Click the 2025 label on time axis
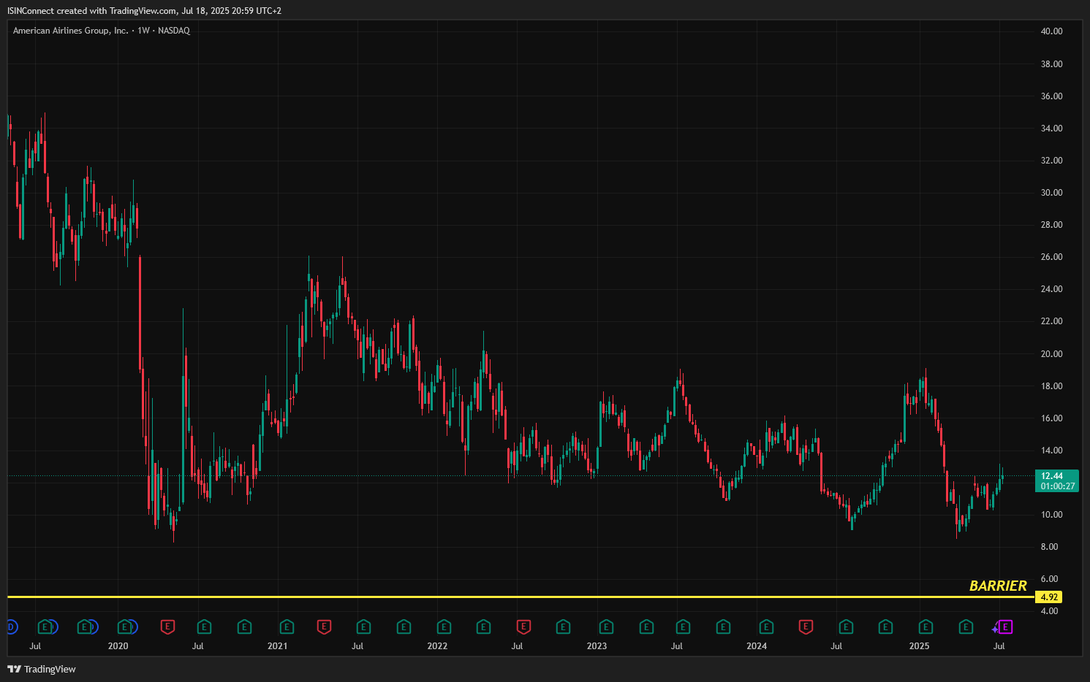The height and width of the screenshot is (682, 1090). [919, 646]
